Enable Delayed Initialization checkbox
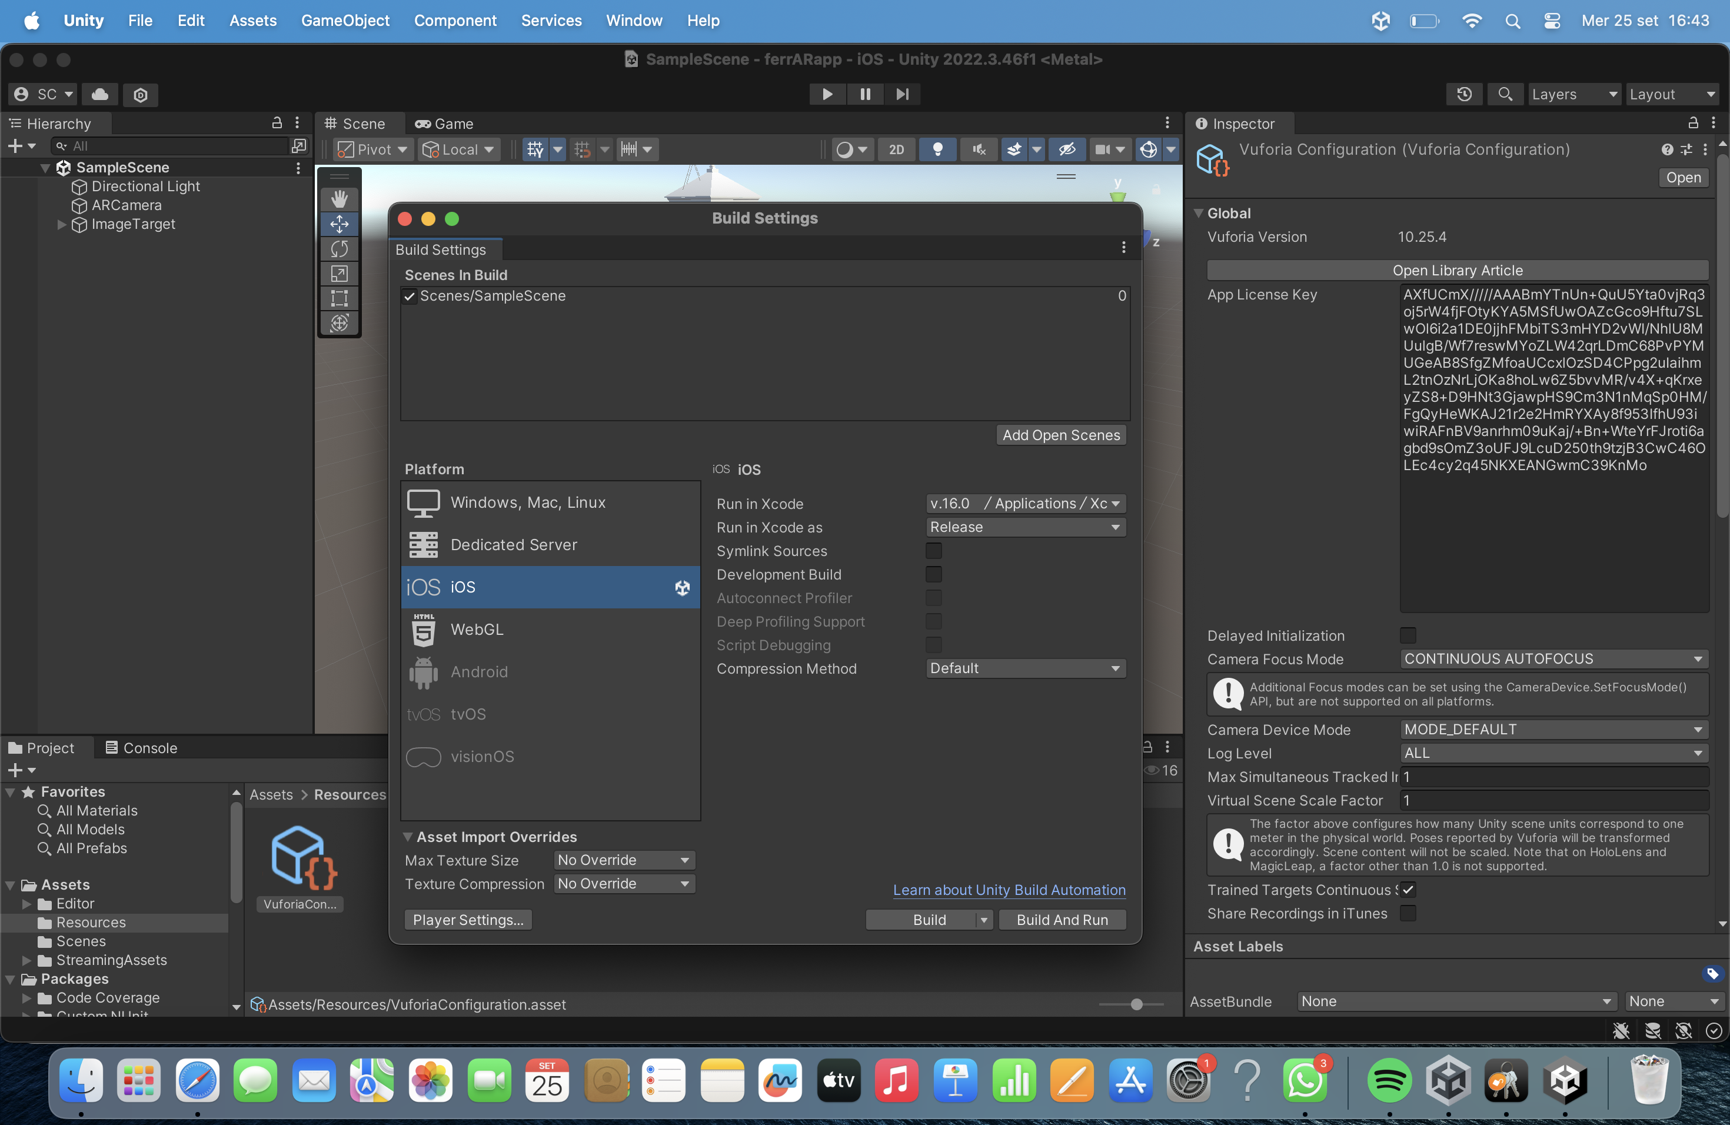 (x=1408, y=636)
